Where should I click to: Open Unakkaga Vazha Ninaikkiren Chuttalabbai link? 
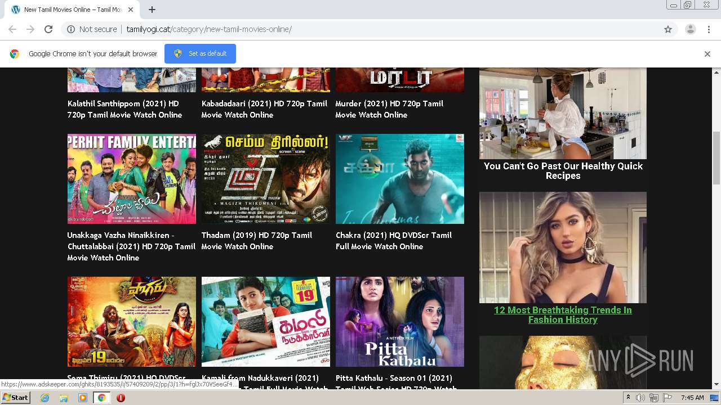[x=131, y=246]
